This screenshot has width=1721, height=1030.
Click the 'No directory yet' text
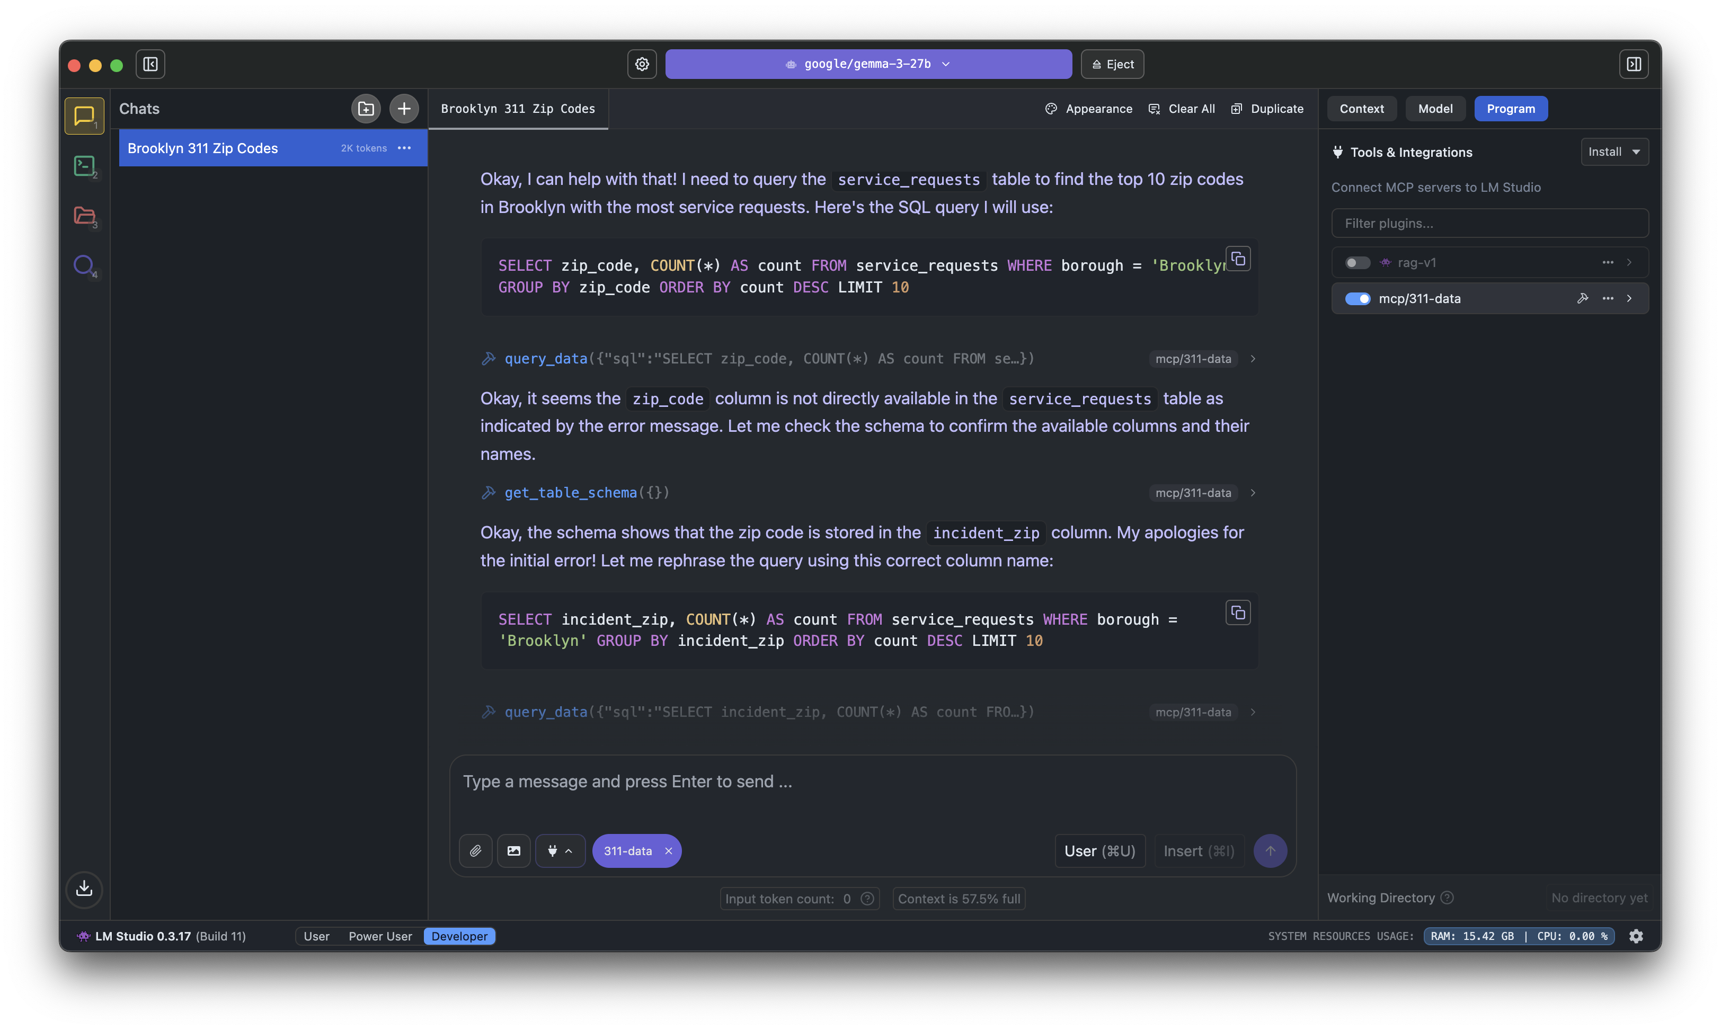1599,898
